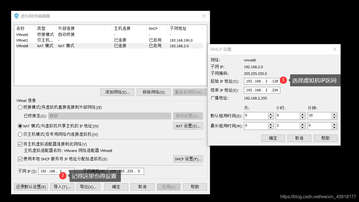The image size is (359, 202).
Task: Click the 外部连接 column header
Action: tap(84, 28)
